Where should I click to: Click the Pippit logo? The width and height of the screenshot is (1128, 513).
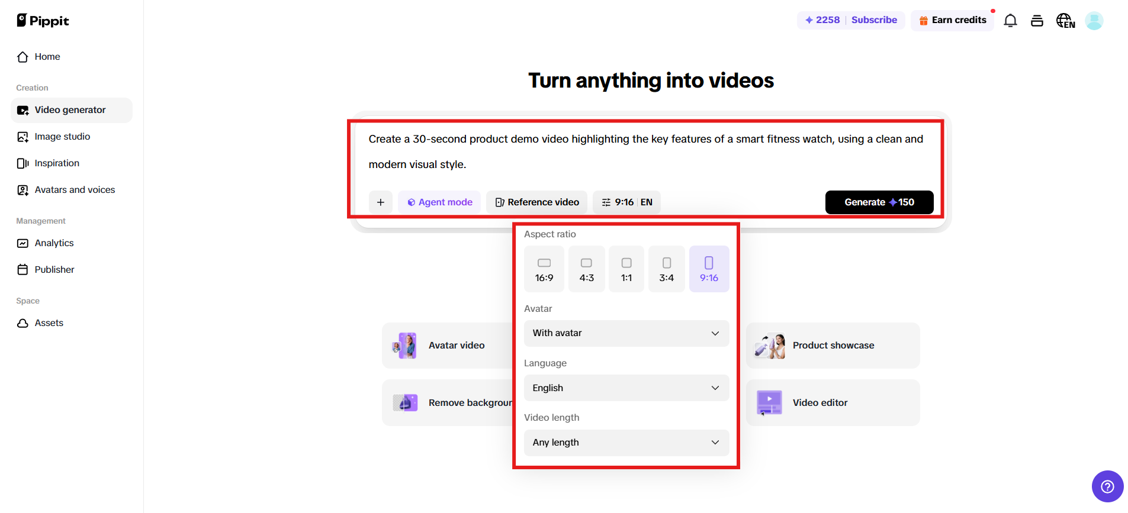tap(43, 21)
